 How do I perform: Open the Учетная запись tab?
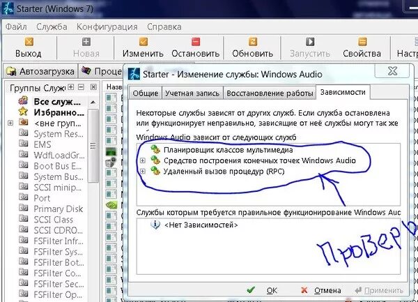point(192,93)
